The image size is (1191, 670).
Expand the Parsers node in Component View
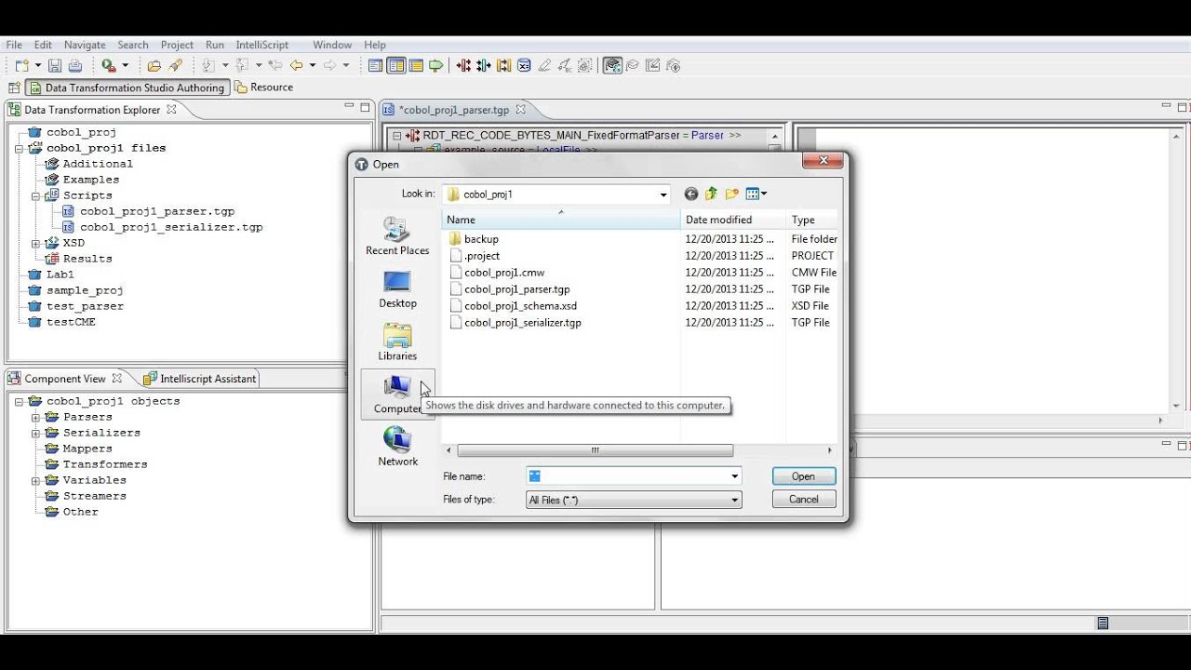(36, 417)
